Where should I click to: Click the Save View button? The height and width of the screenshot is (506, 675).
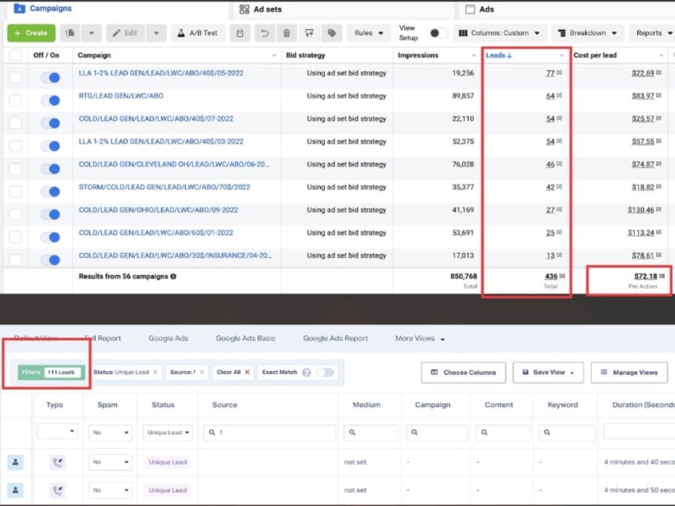pos(548,372)
